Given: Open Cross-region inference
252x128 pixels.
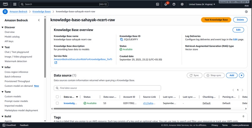Looking at the screenshot, I should click(x=16, y=72).
